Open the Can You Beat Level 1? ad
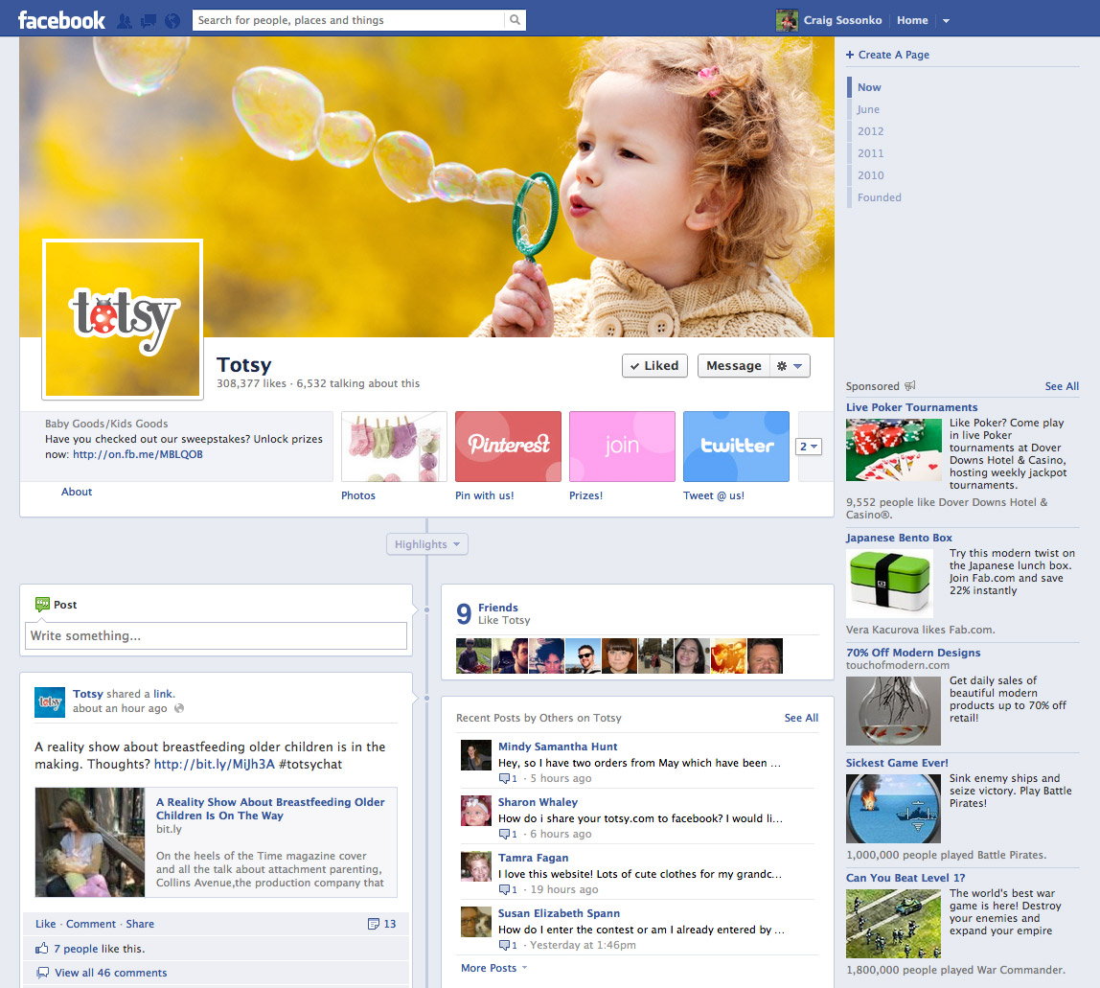This screenshot has width=1100, height=988. (x=905, y=878)
